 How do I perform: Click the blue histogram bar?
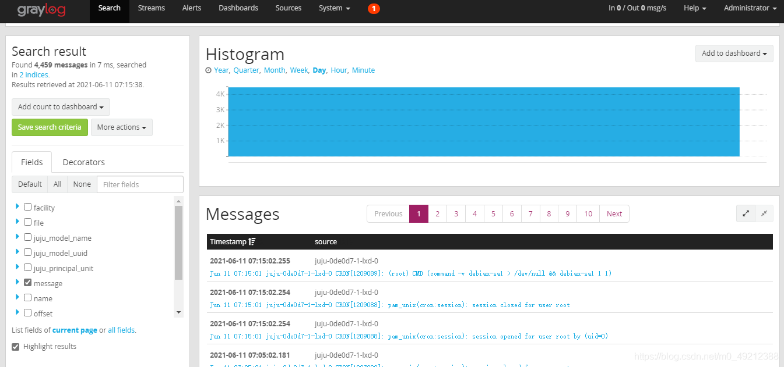(483, 122)
